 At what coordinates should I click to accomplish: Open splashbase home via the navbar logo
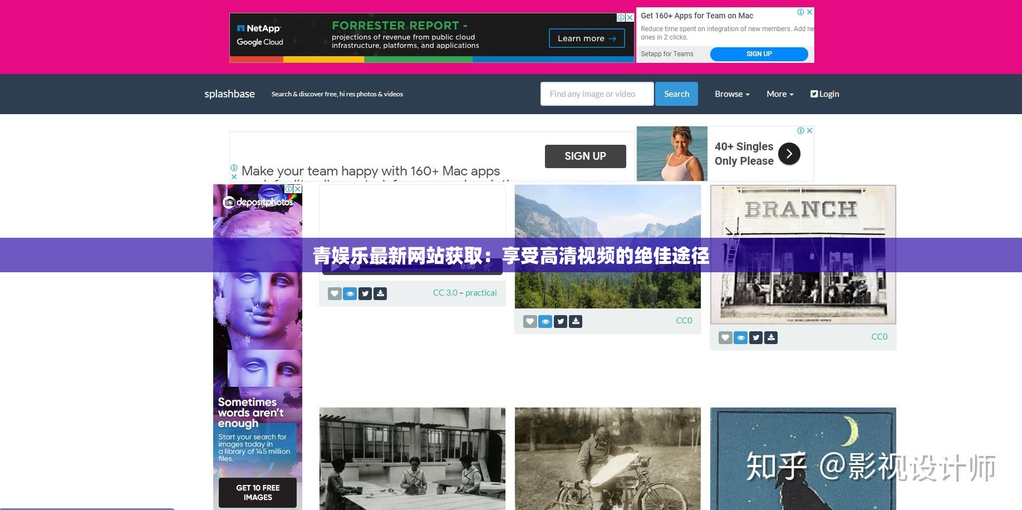click(229, 94)
